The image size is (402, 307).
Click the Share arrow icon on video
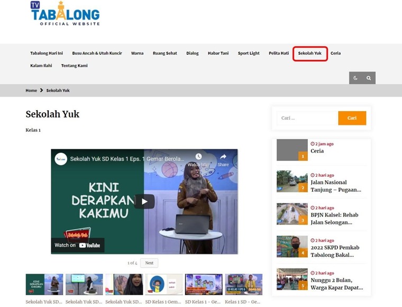pyautogui.click(x=223, y=159)
